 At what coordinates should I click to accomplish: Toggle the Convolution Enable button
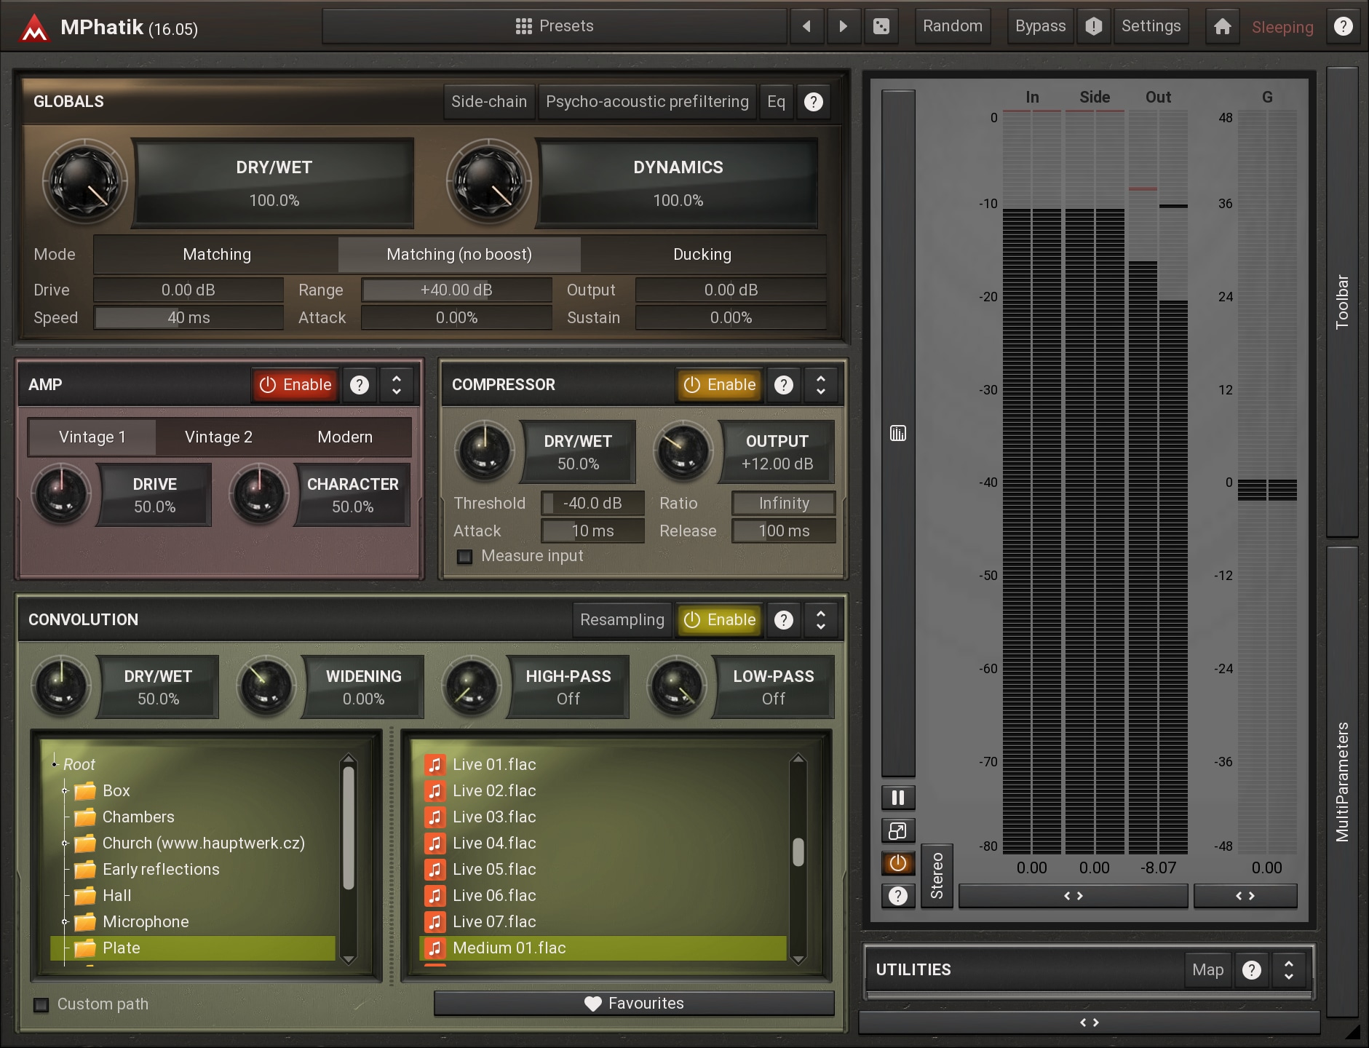[720, 620]
